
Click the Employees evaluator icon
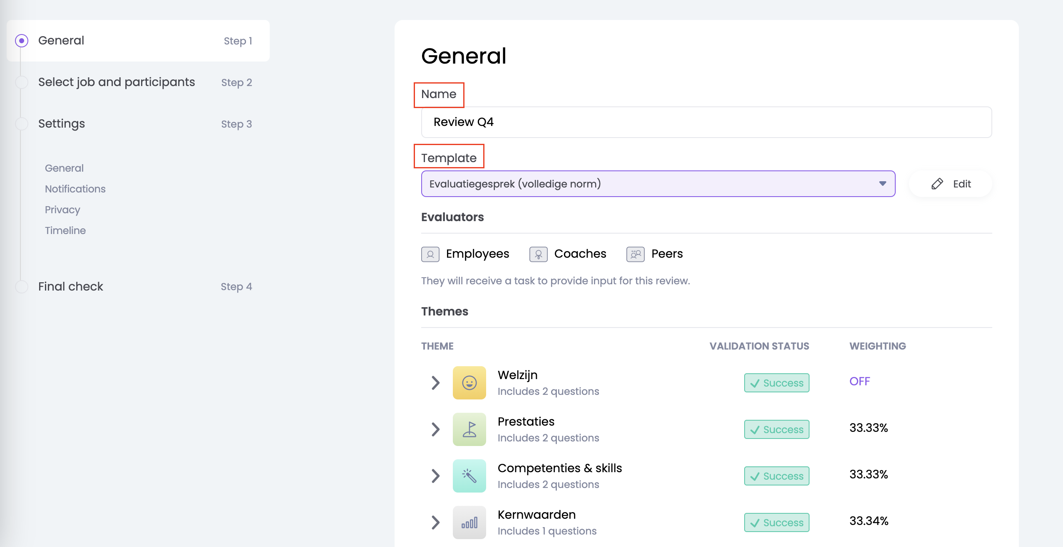(x=430, y=254)
